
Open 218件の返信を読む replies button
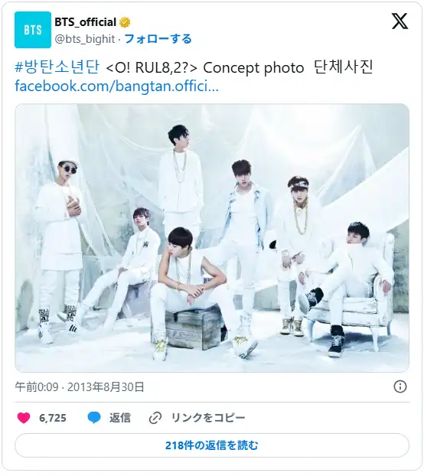pyautogui.click(x=212, y=445)
